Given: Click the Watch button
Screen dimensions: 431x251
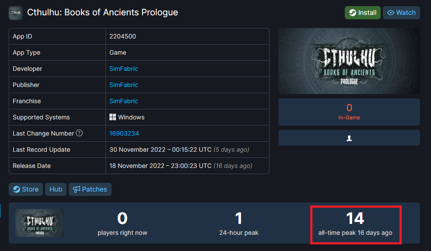Looking at the screenshot, I should coord(401,13).
